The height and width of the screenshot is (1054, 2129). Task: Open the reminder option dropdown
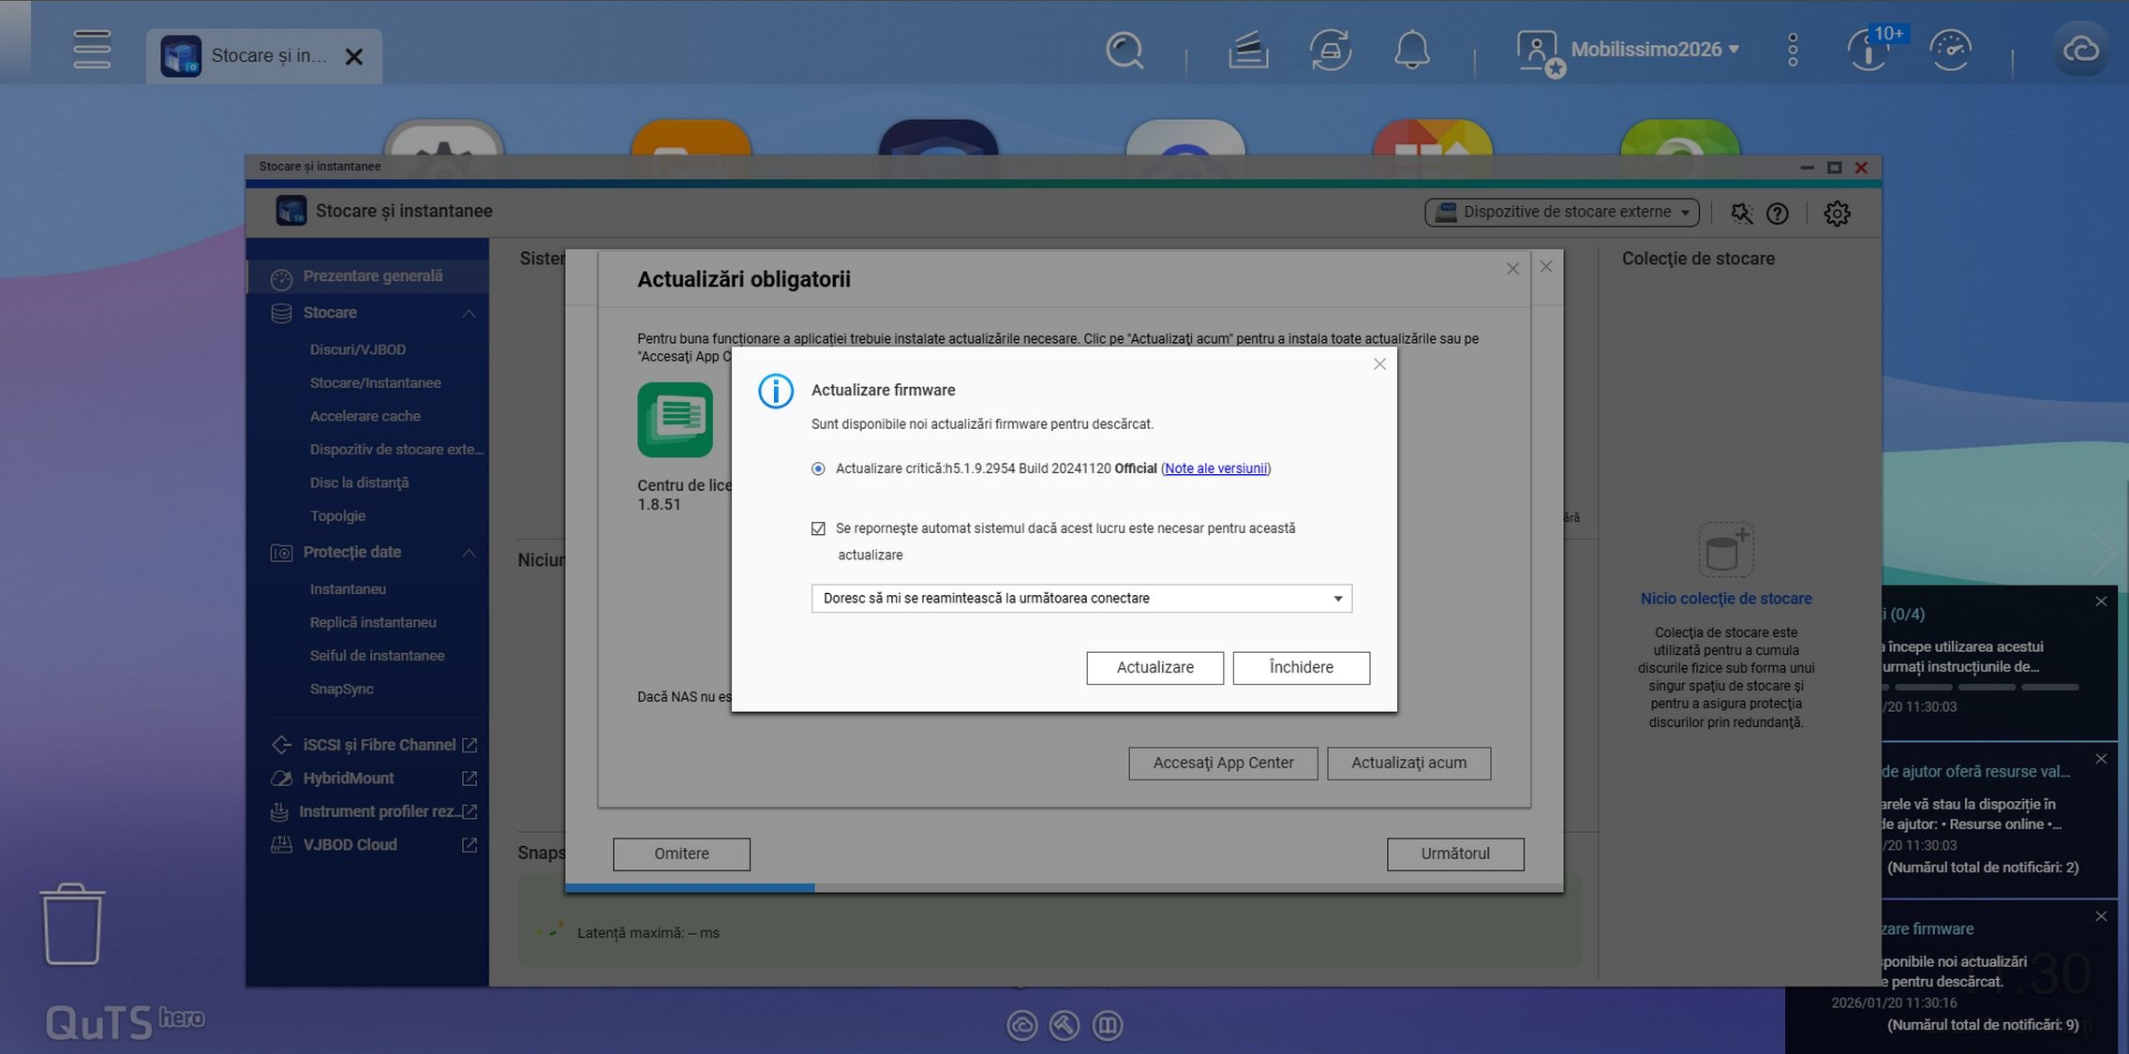(1081, 598)
